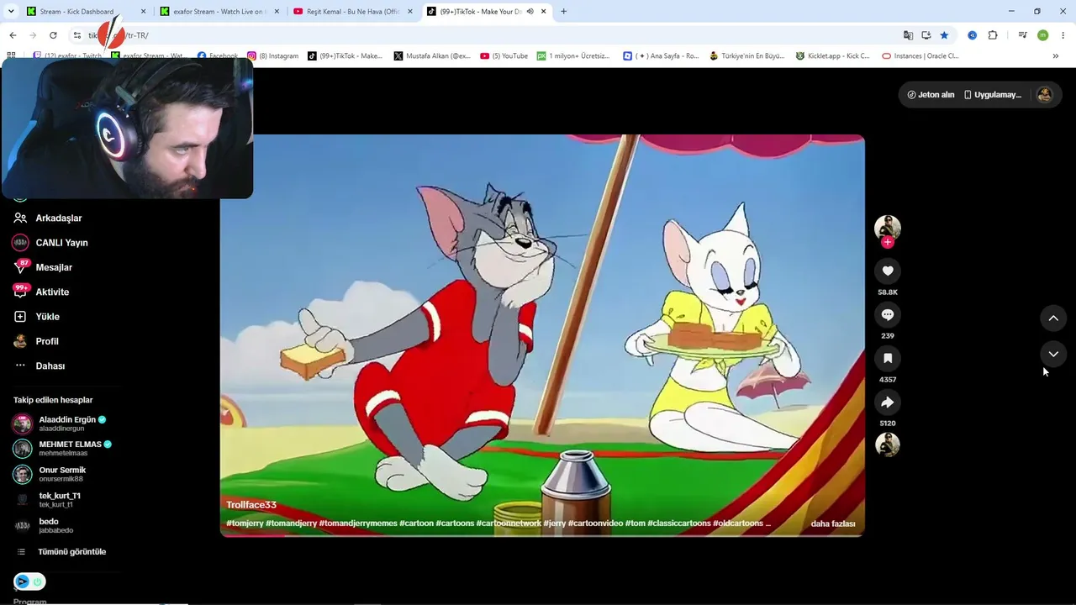Toggle the bookmark star for this page
The image size is (1076, 605).
tap(944, 35)
